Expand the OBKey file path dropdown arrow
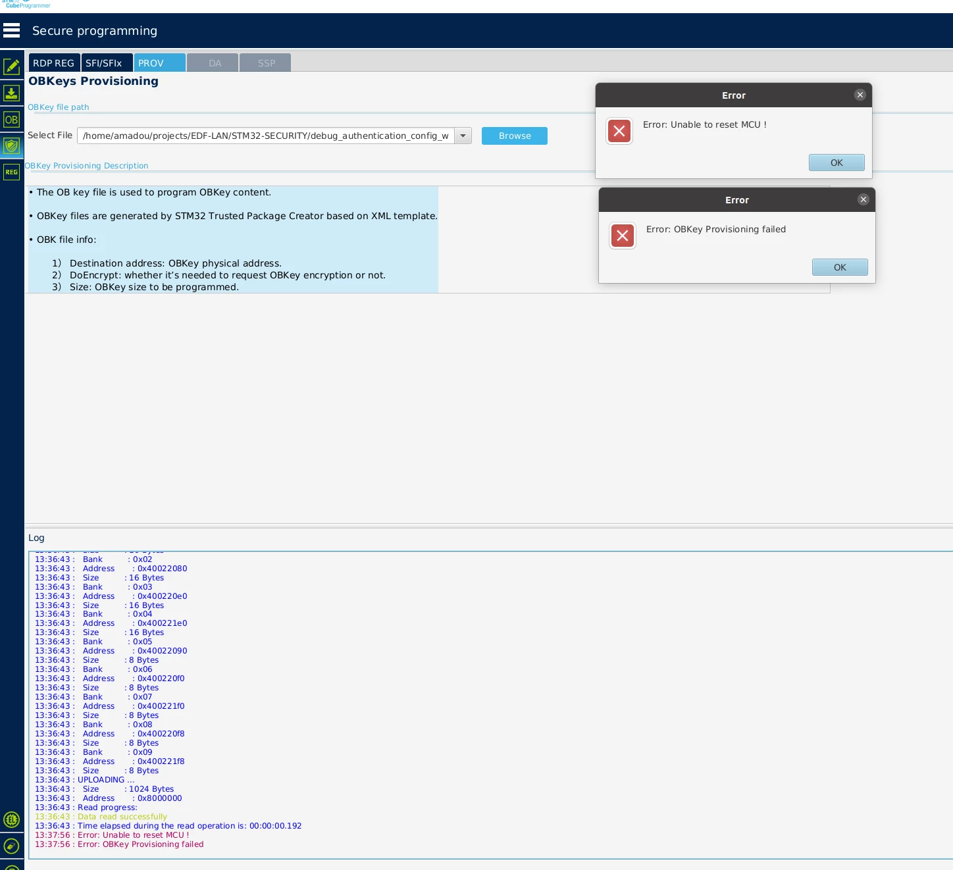953x870 pixels. pyautogui.click(x=463, y=136)
